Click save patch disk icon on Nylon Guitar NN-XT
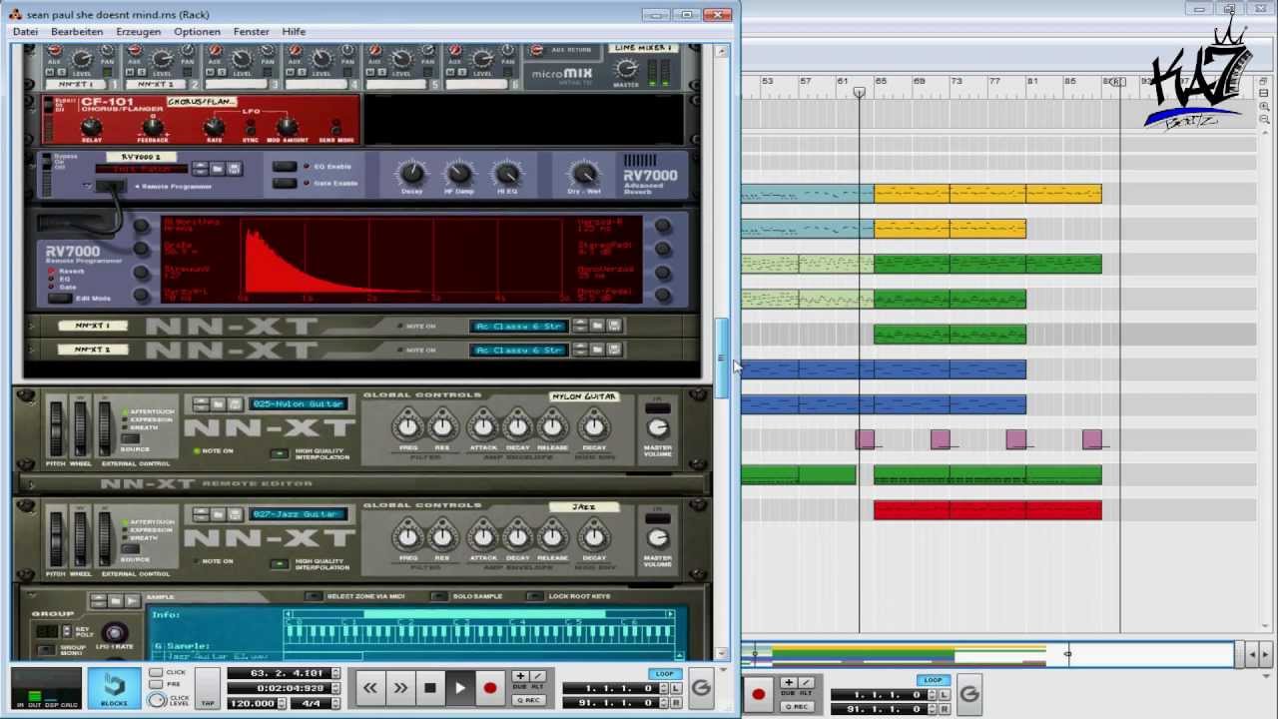The width and height of the screenshot is (1278, 719). (235, 403)
